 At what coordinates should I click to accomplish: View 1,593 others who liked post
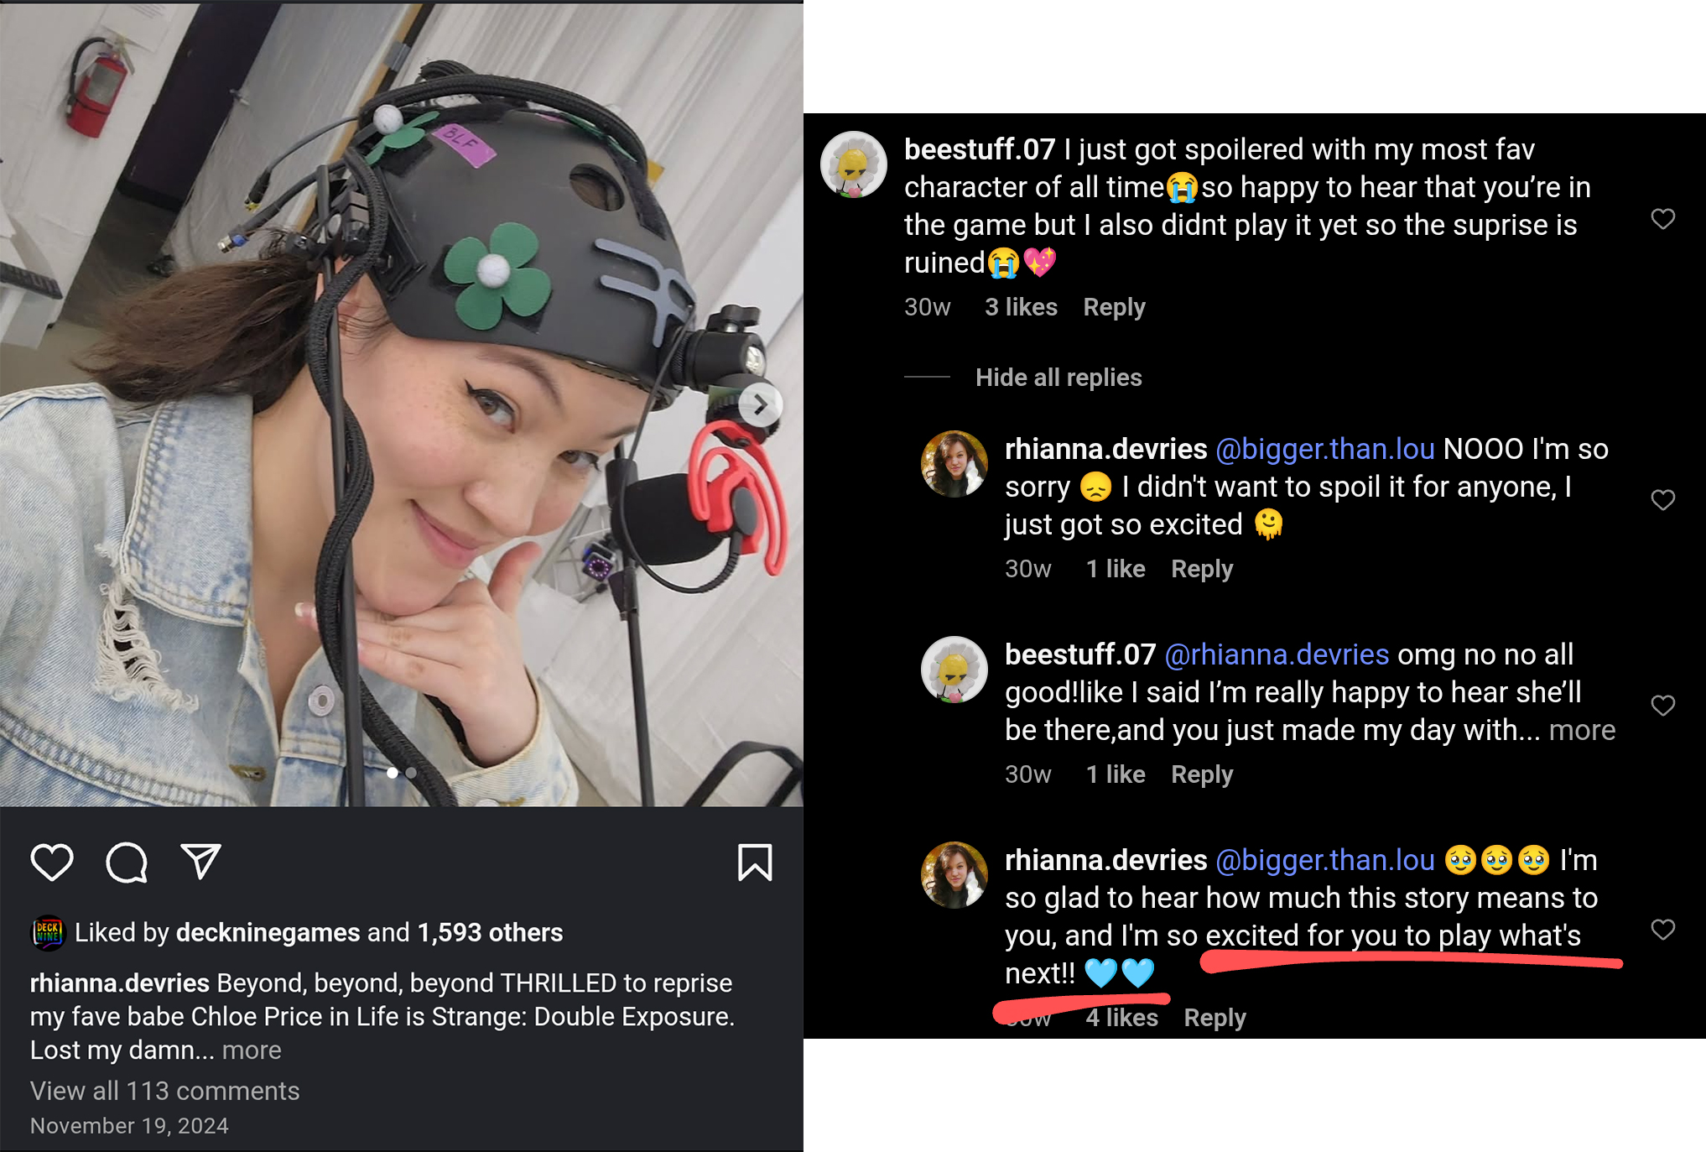pos(490,933)
